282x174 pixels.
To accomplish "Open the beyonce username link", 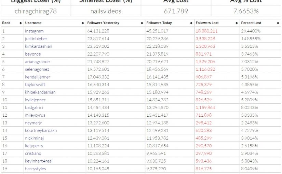I will 33,54.
